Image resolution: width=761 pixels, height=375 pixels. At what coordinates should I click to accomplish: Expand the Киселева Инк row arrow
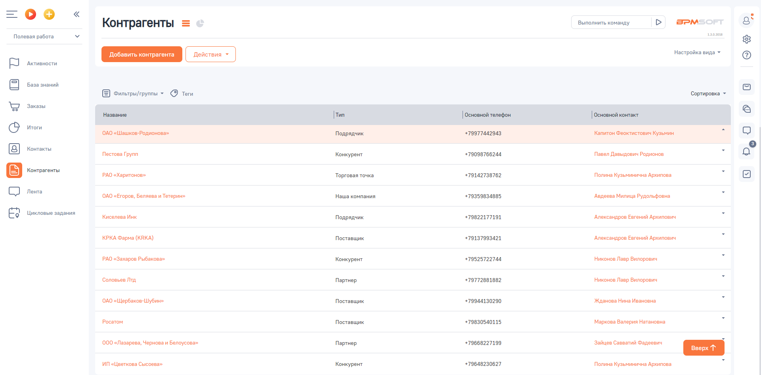(x=723, y=213)
